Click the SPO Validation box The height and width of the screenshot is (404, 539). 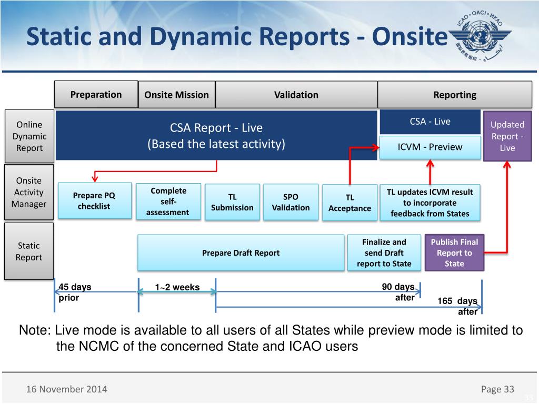(291, 202)
